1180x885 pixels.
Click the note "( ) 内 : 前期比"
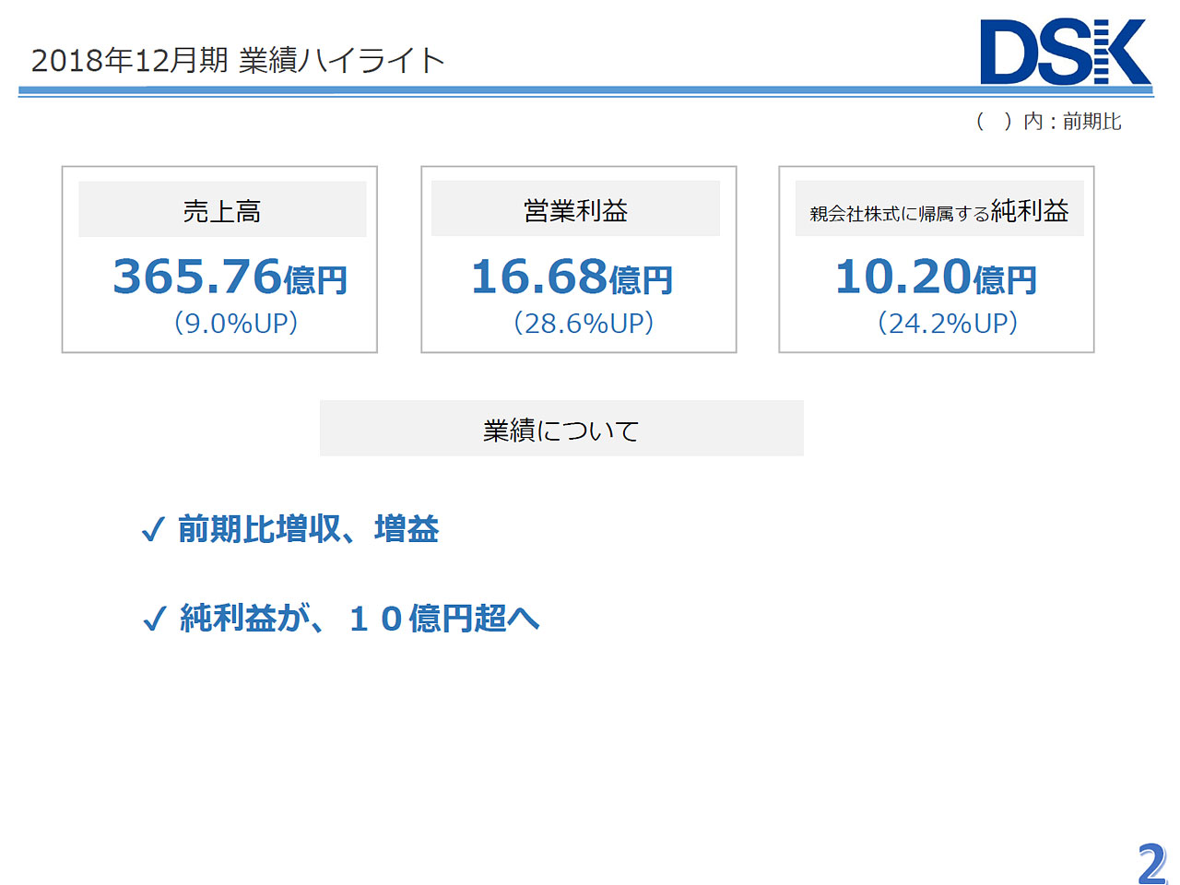click(x=1048, y=121)
